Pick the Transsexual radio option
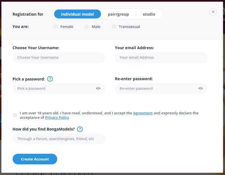Viewport: 225px width, 175px height. click(x=114, y=27)
